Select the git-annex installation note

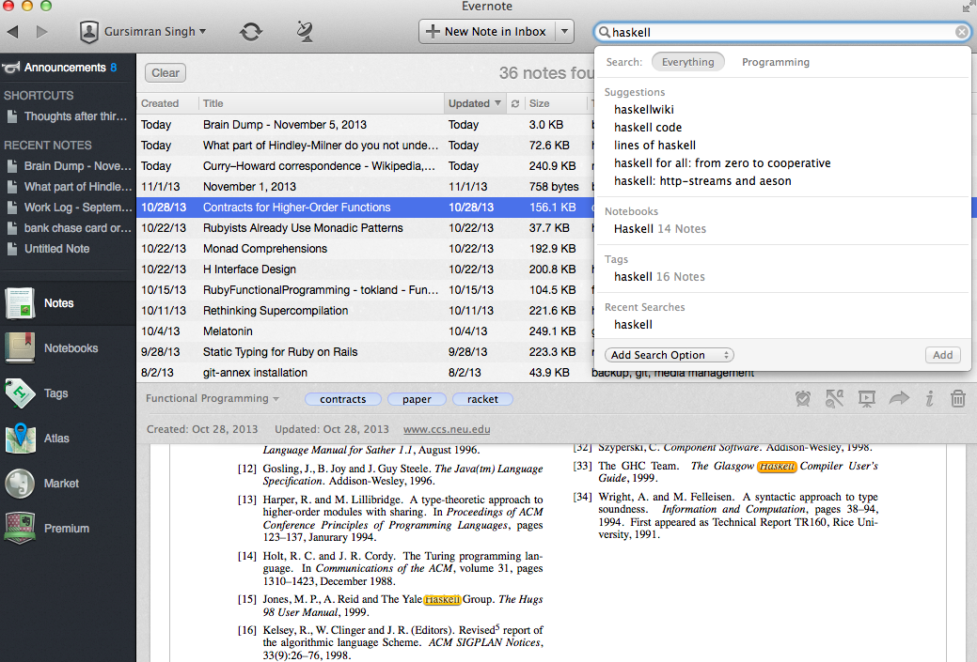365,373
